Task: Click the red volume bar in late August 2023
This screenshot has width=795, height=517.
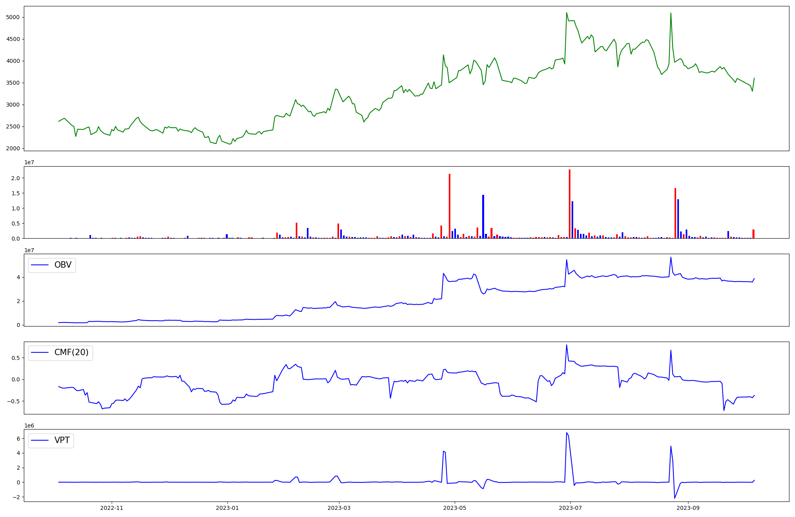Action: click(x=675, y=214)
